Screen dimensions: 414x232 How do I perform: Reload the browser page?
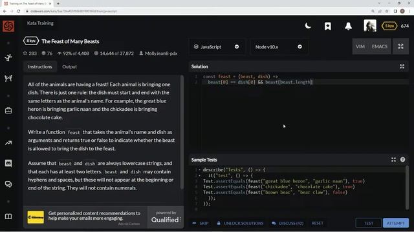coord(19,11)
